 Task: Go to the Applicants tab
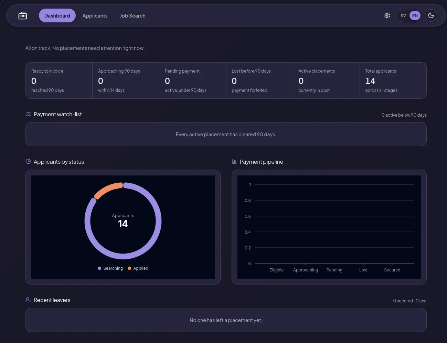click(x=95, y=16)
